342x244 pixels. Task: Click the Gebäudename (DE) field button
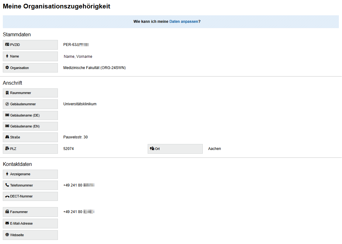point(30,115)
